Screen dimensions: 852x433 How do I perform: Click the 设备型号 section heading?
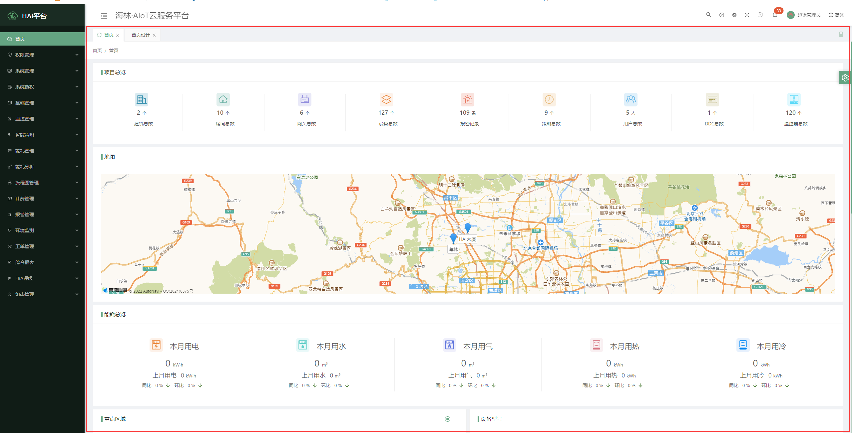point(491,419)
